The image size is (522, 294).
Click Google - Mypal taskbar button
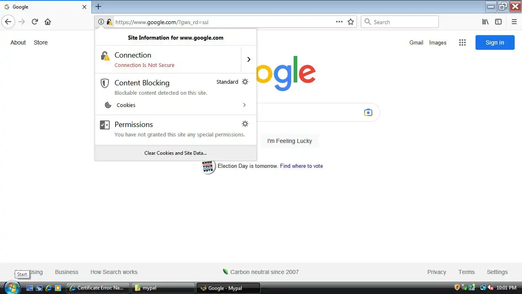click(228, 288)
